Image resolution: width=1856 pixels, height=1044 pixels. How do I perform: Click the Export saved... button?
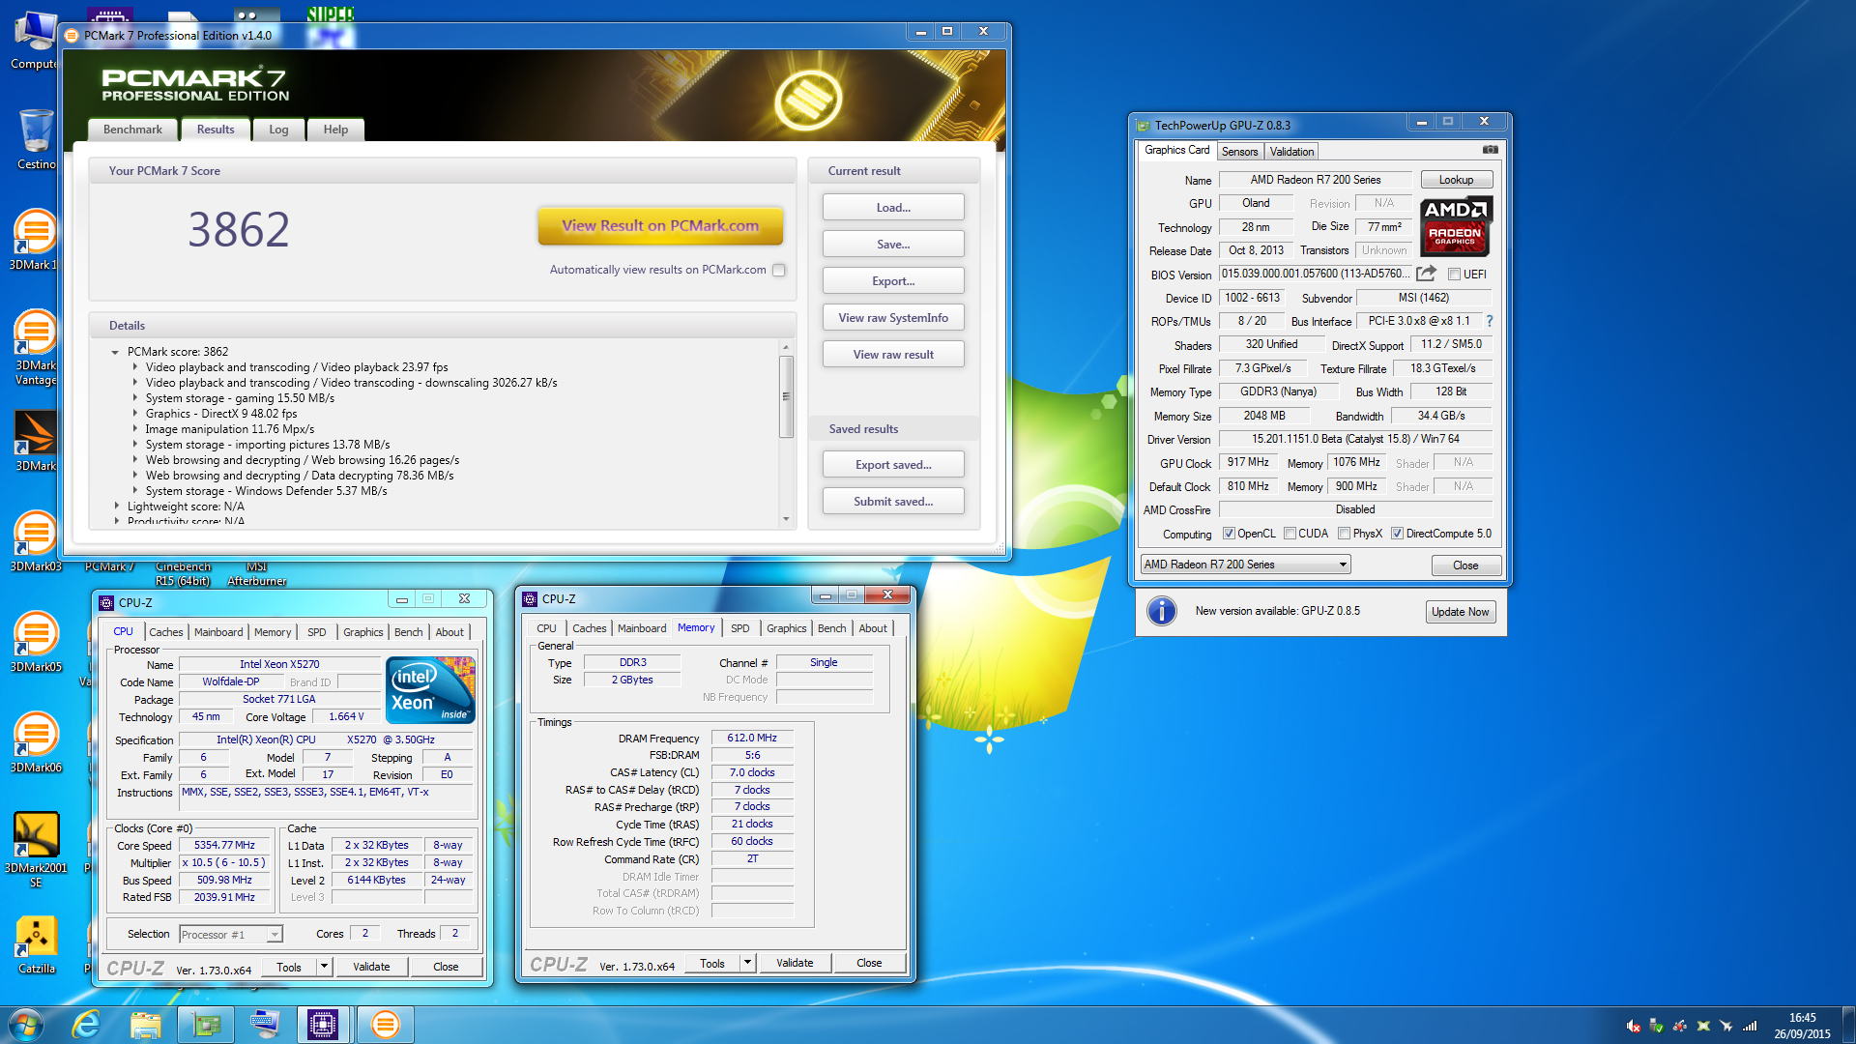893,465
